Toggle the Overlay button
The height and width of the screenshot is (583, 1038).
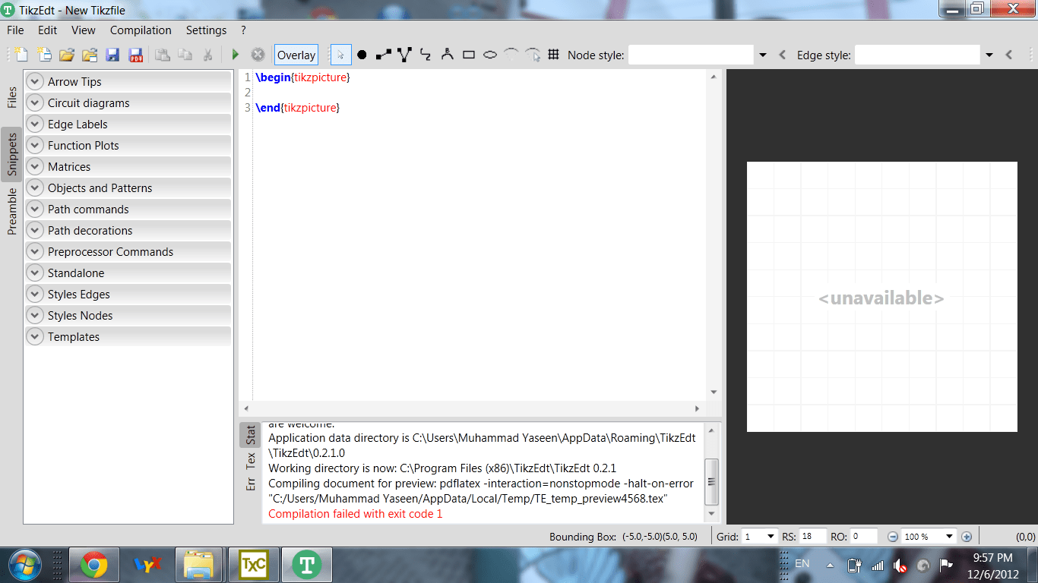296,54
